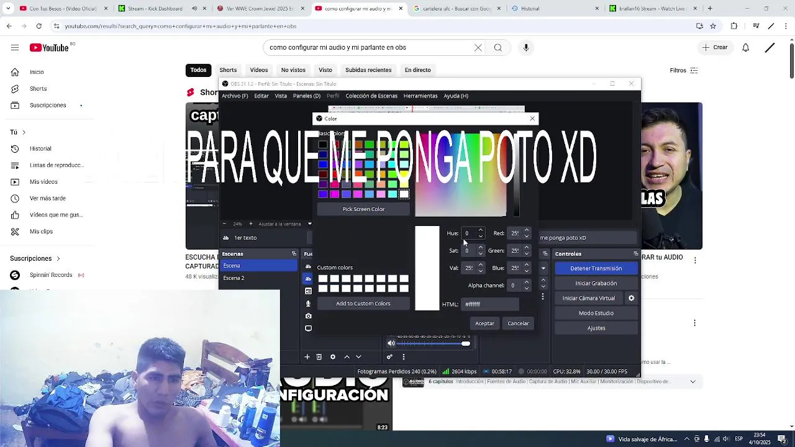This screenshot has width=795, height=447.
Task: Increase the Red value with up arrow
Action: pyautogui.click(x=527, y=230)
